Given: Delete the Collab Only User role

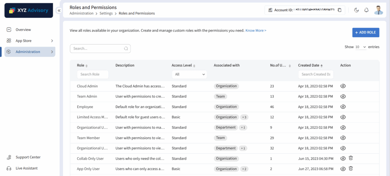Looking at the screenshot, I should (351, 158).
